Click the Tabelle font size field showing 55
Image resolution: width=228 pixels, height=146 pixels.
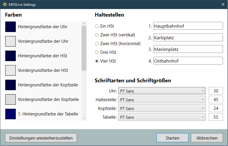(216, 117)
